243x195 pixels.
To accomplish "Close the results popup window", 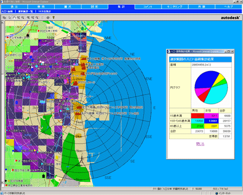I will [232, 51].
